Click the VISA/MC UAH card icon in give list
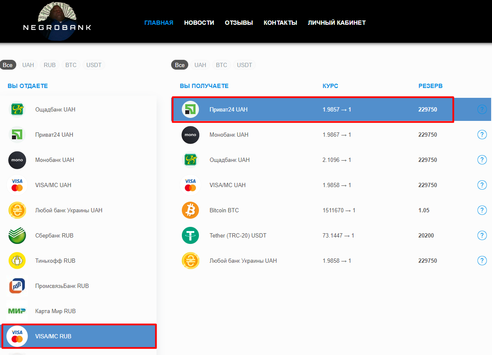 (x=17, y=185)
